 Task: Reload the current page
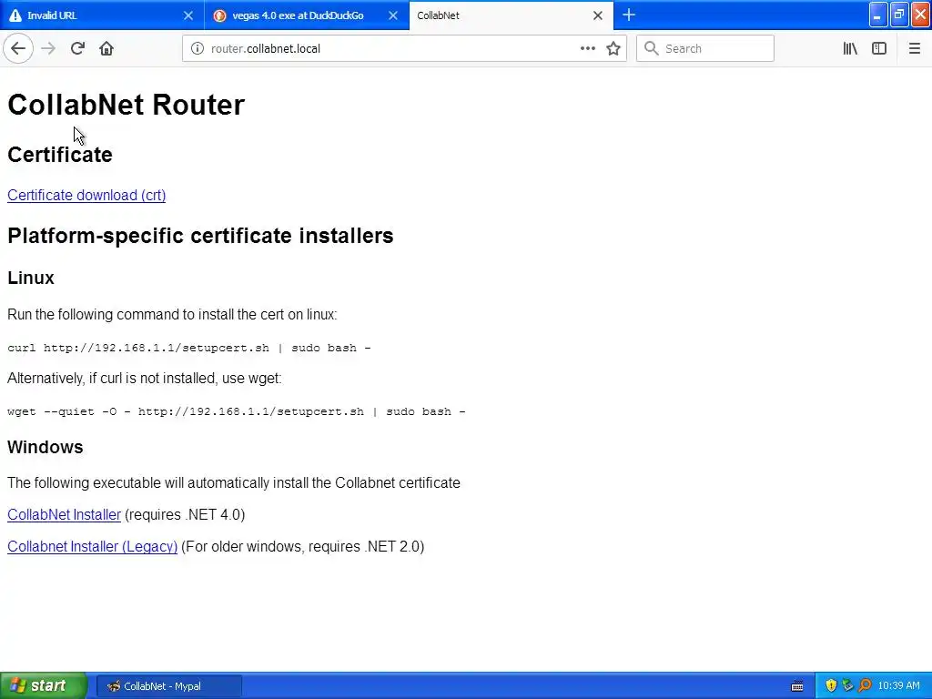pyautogui.click(x=77, y=49)
